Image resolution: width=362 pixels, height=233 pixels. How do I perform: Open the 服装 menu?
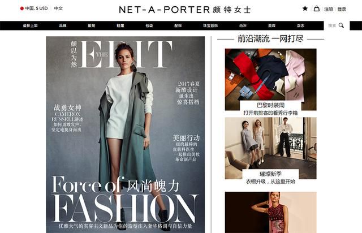92,25
